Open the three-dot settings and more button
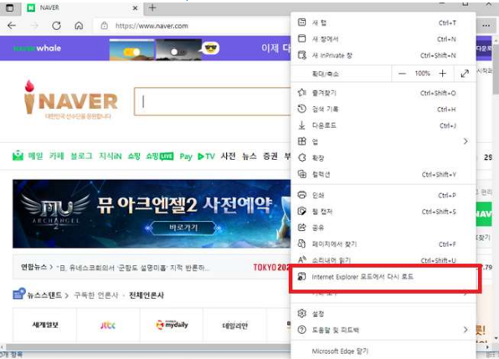The image size is (499, 359). 486,26
